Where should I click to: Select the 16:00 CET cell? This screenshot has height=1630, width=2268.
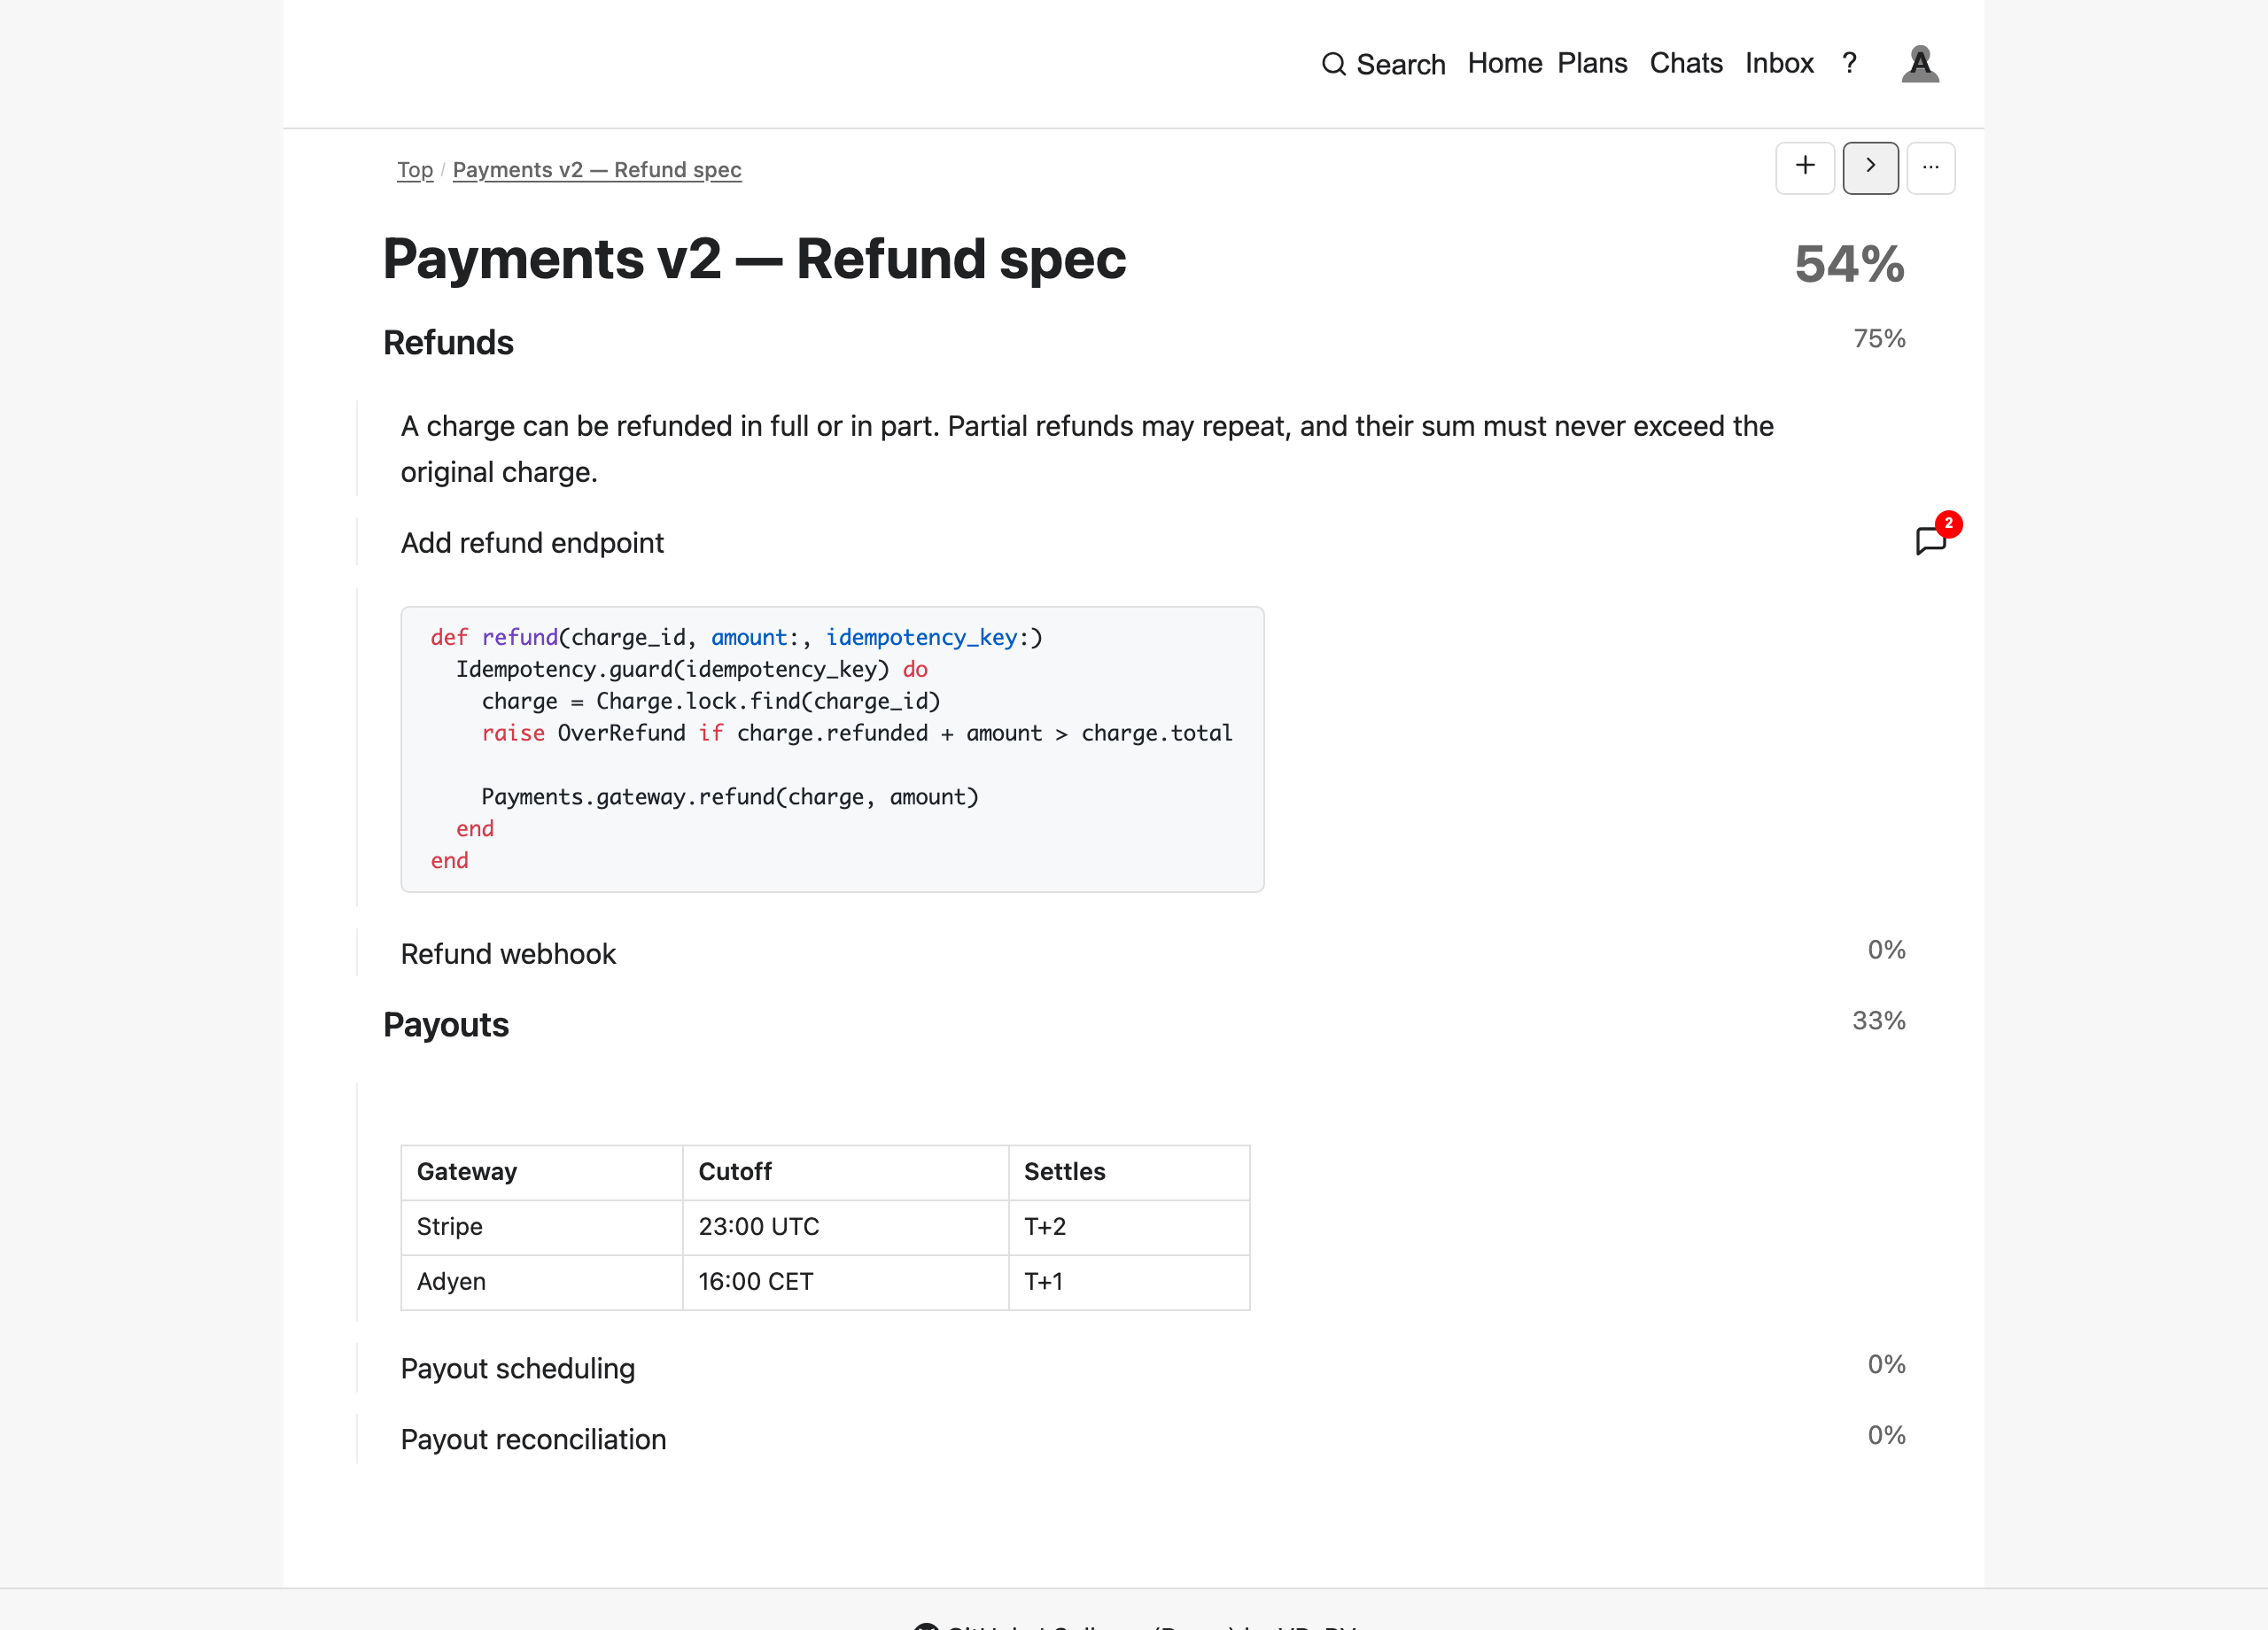845,1282
